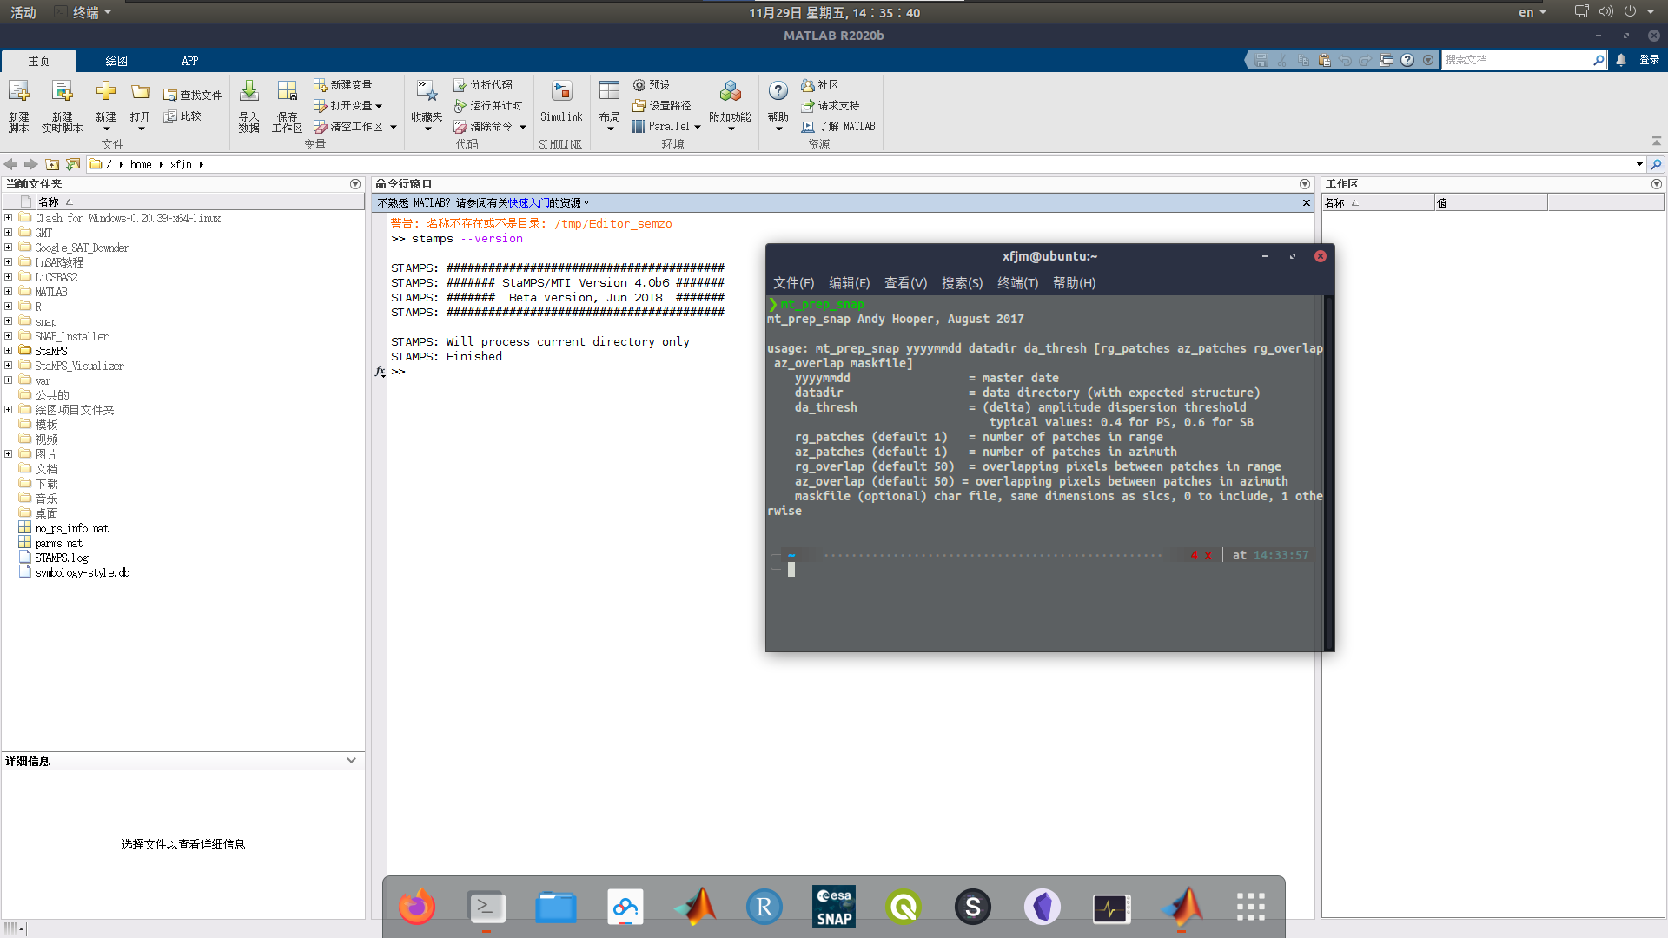The width and height of the screenshot is (1668, 938).
Task: Select the parms.mat file
Action: (x=58, y=543)
